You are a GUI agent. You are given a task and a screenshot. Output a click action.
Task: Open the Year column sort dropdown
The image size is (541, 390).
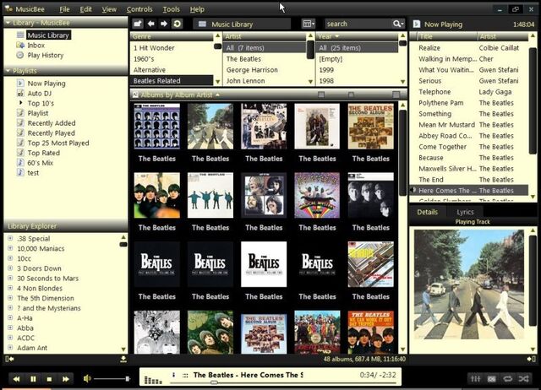click(x=337, y=36)
